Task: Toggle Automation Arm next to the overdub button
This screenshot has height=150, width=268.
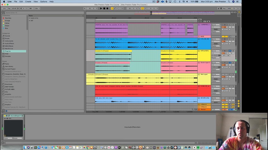Action: click(115, 8)
